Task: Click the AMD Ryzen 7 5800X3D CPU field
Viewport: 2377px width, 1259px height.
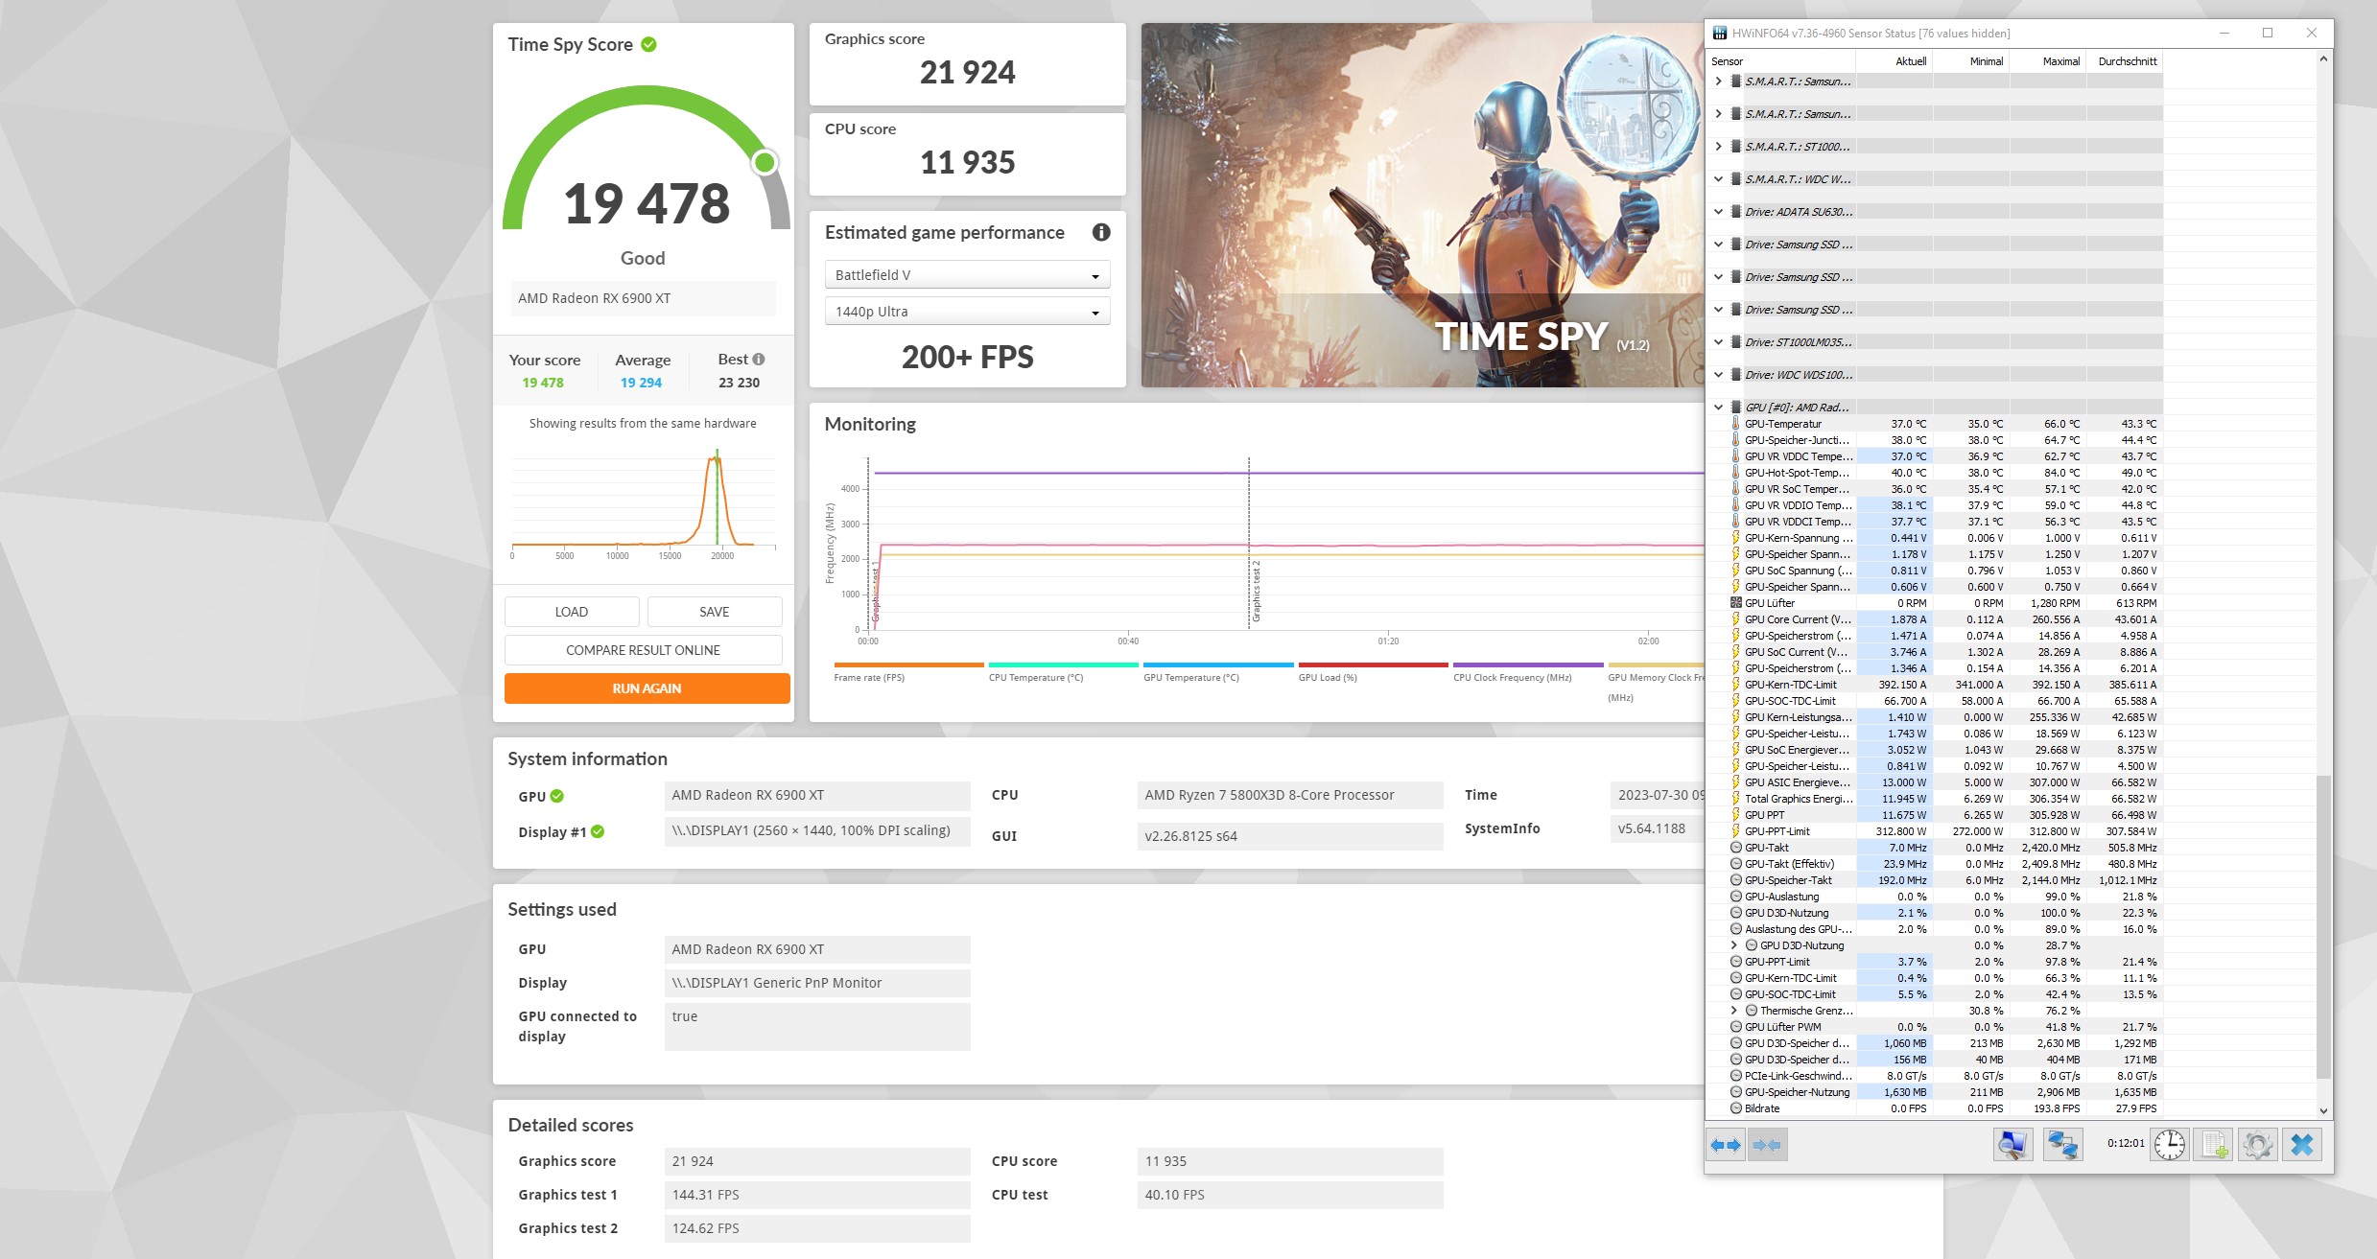Action: [x=1290, y=795]
